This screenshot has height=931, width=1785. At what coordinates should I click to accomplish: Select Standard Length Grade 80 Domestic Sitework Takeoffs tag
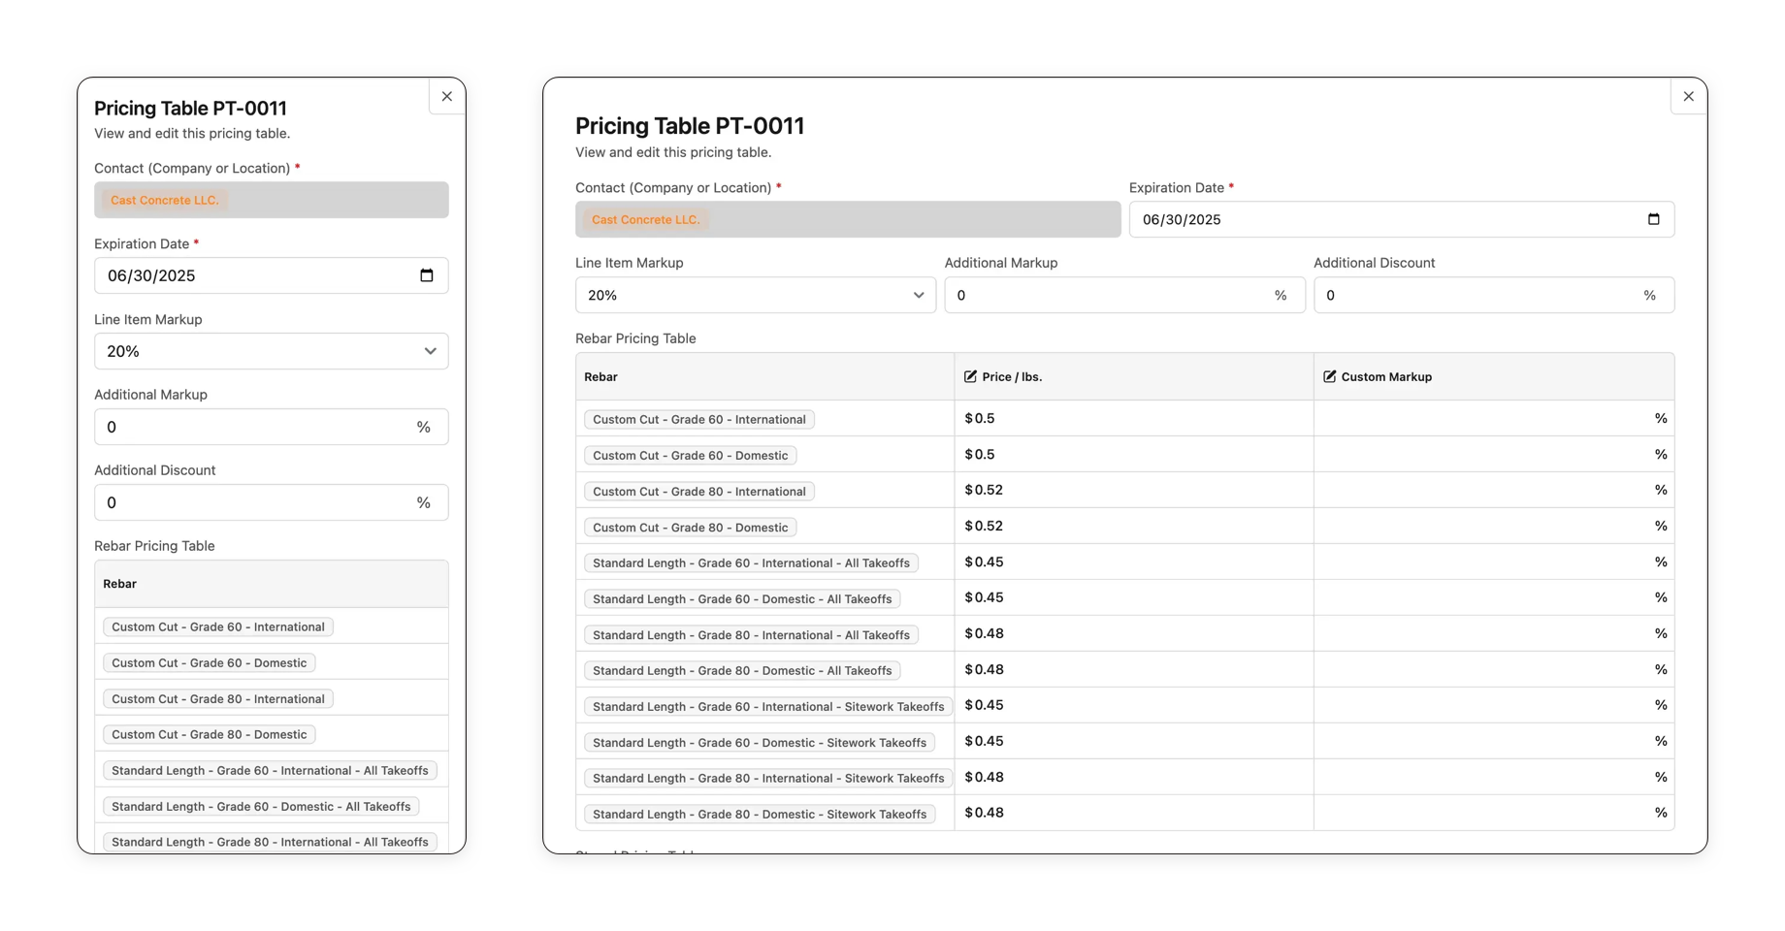(759, 814)
